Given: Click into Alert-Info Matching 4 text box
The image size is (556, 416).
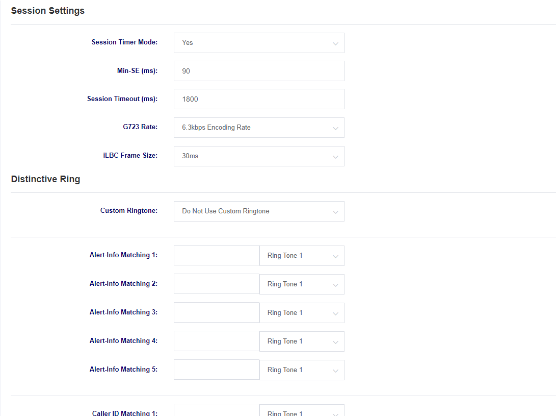Looking at the screenshot, I should 217,341.
